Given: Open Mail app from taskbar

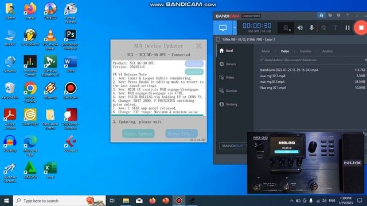Looking at the screenshot, I should (139, 201).
